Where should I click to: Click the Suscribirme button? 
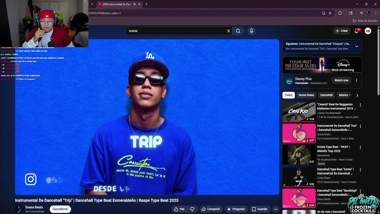(60, 209)
